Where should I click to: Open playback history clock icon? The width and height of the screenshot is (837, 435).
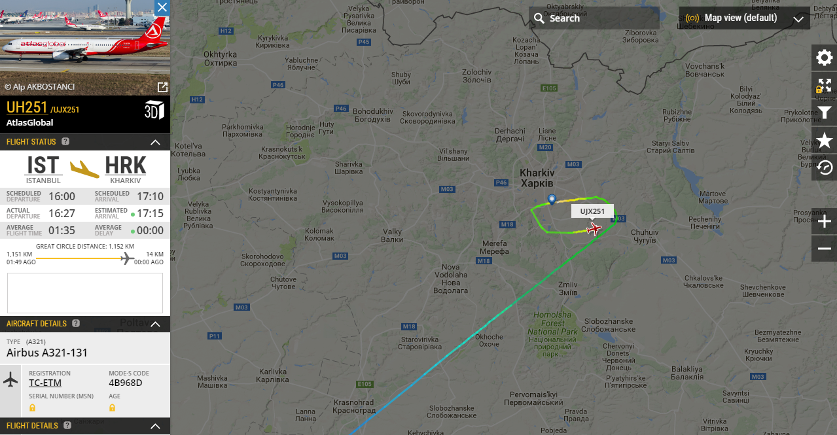(825, 167)
